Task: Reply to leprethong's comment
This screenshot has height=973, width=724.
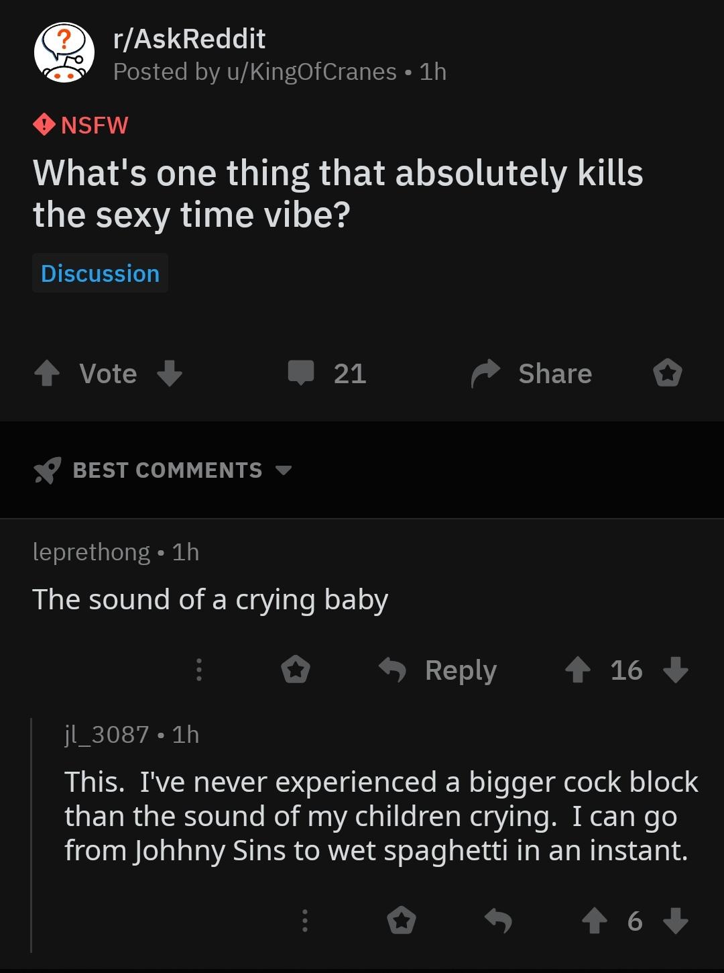Action: [438, 670]
